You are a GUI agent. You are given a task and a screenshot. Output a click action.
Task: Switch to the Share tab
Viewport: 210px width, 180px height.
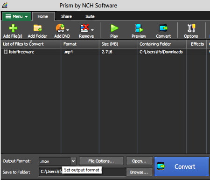[x=66, y=16]
